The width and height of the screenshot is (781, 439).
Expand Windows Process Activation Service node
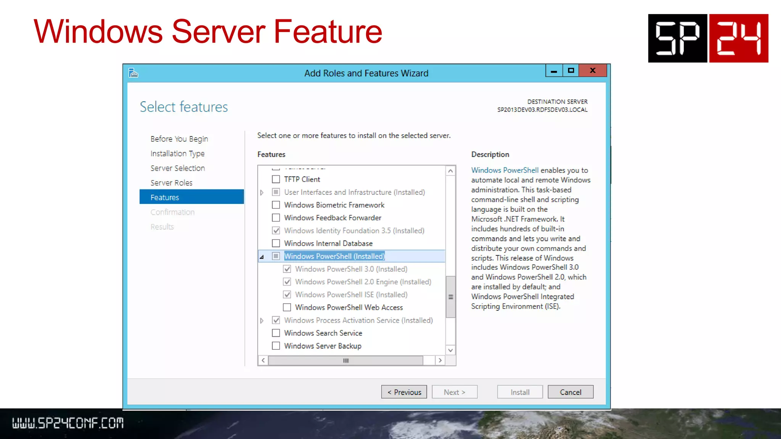(262, 320)
